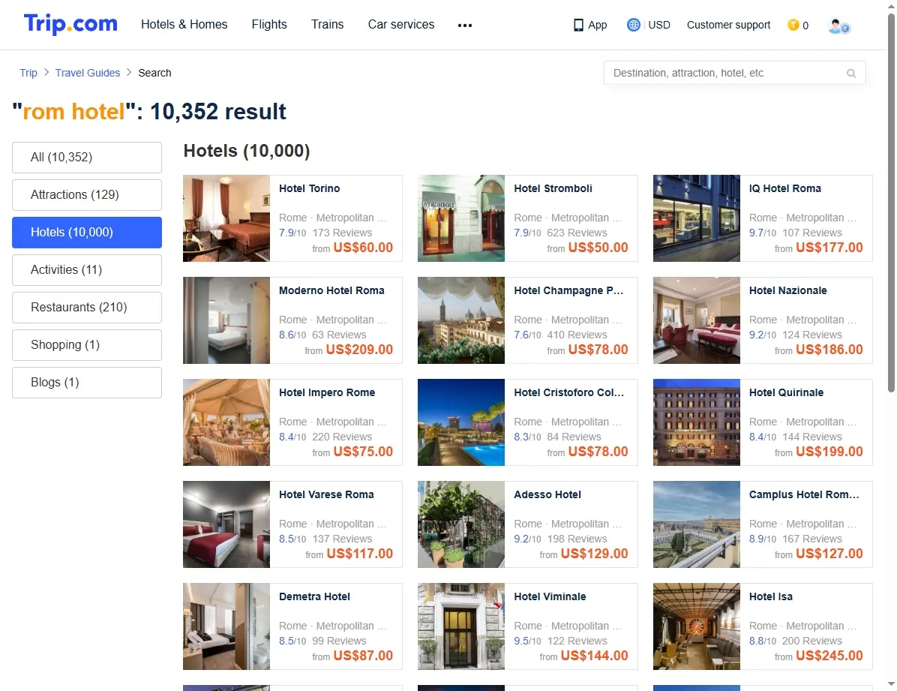
Task: Open the Hotel Champagne photo
Action: click(461, 320)
